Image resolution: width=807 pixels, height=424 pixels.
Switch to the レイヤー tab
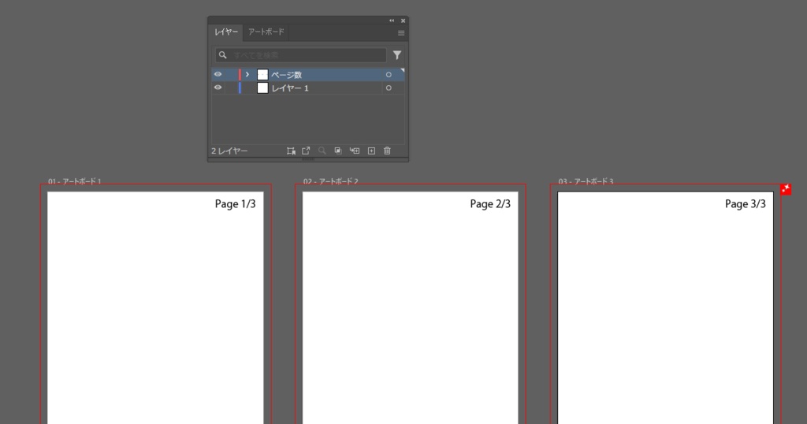(x=226, y=32)
